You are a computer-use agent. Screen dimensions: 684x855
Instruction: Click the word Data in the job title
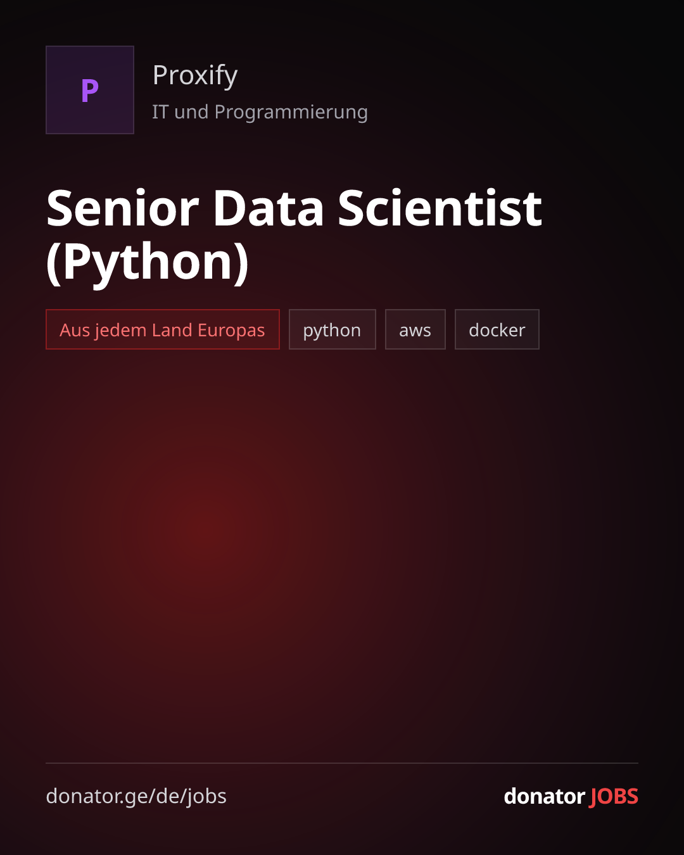pos(269,208)
